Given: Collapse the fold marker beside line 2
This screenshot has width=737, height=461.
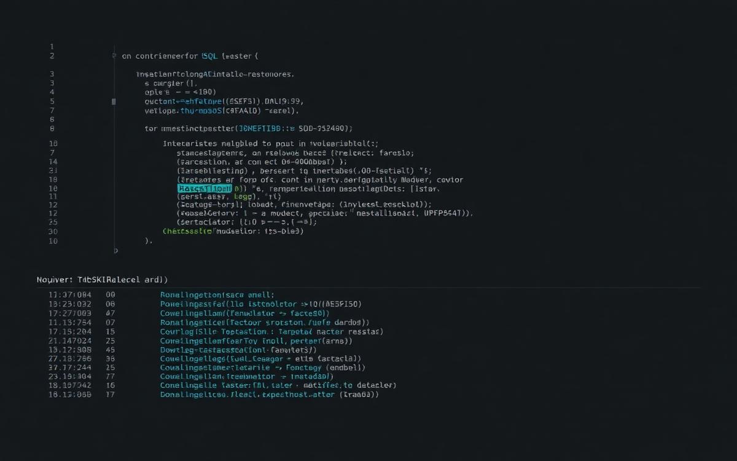Looking at the screenshot, I should pyautogui.click(x=114, y=56).
